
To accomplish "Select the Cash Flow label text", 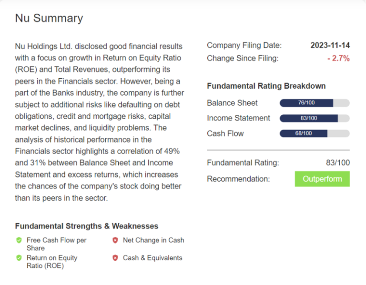I will (x=225, y=133).
